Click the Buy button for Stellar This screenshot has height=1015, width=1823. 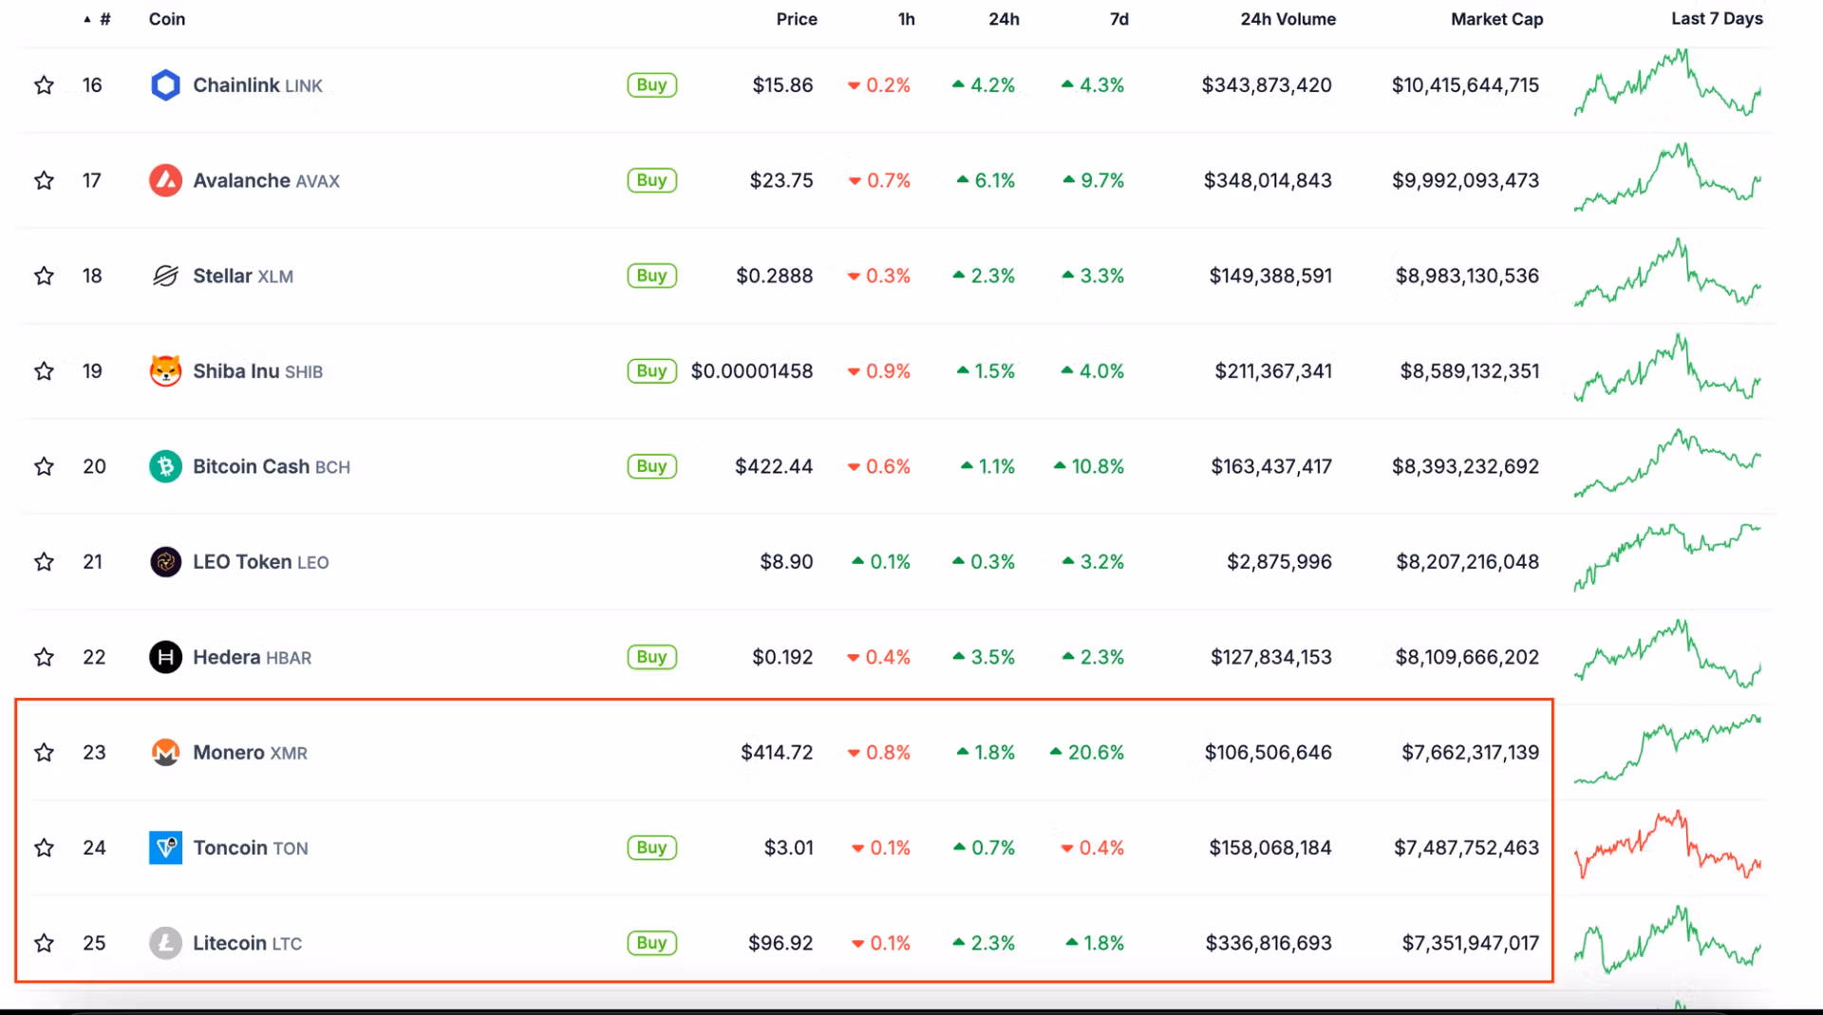651,276
